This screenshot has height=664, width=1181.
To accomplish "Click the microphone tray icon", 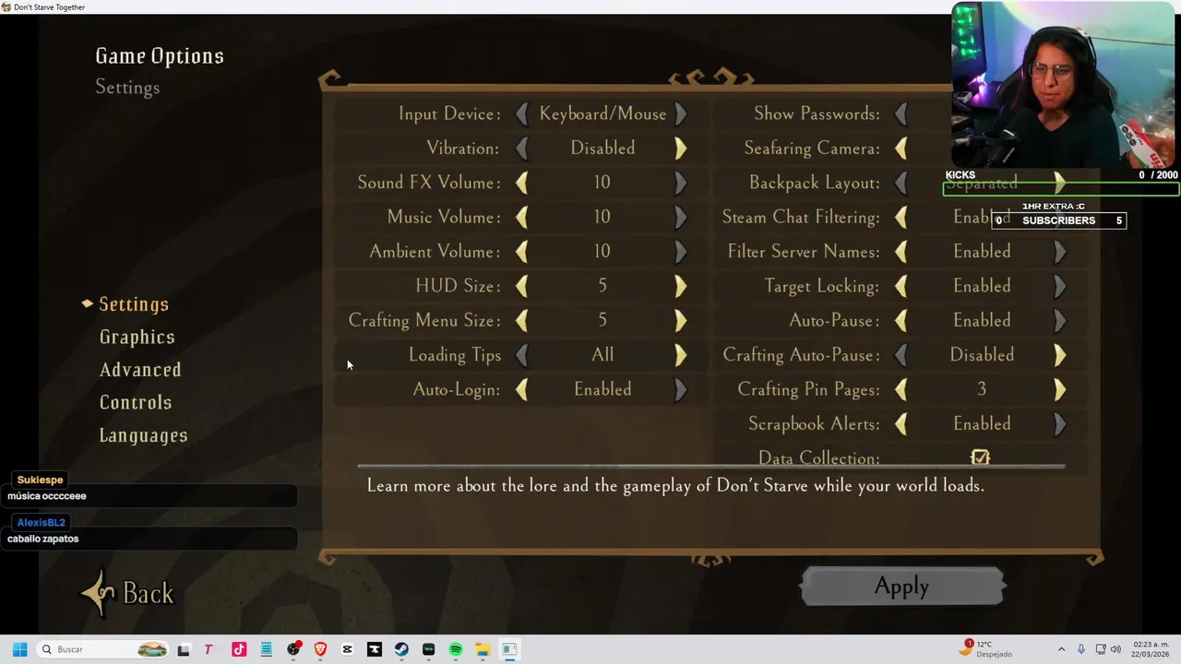I will click(x=1081, y=649).
